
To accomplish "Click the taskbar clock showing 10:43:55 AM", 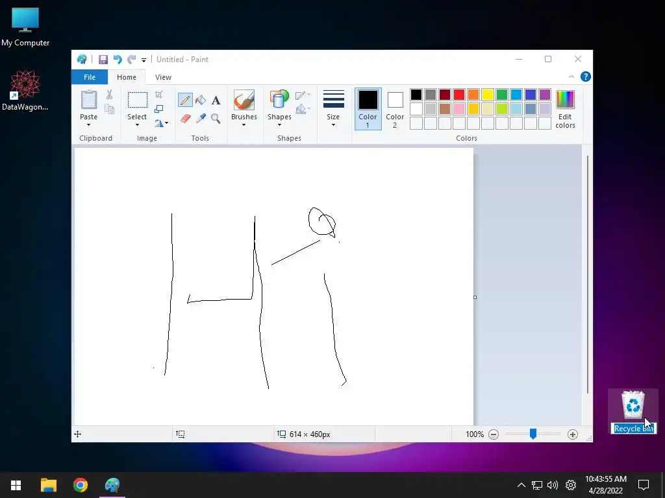I will (606, 485).
